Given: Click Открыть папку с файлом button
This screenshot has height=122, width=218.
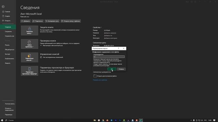Looking at the screenshot, I should tap(71, 21).
